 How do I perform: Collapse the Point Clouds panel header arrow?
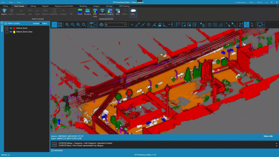(6, 23)
